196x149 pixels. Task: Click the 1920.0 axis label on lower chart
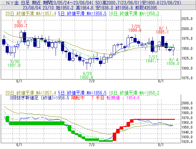coord(187,142)
